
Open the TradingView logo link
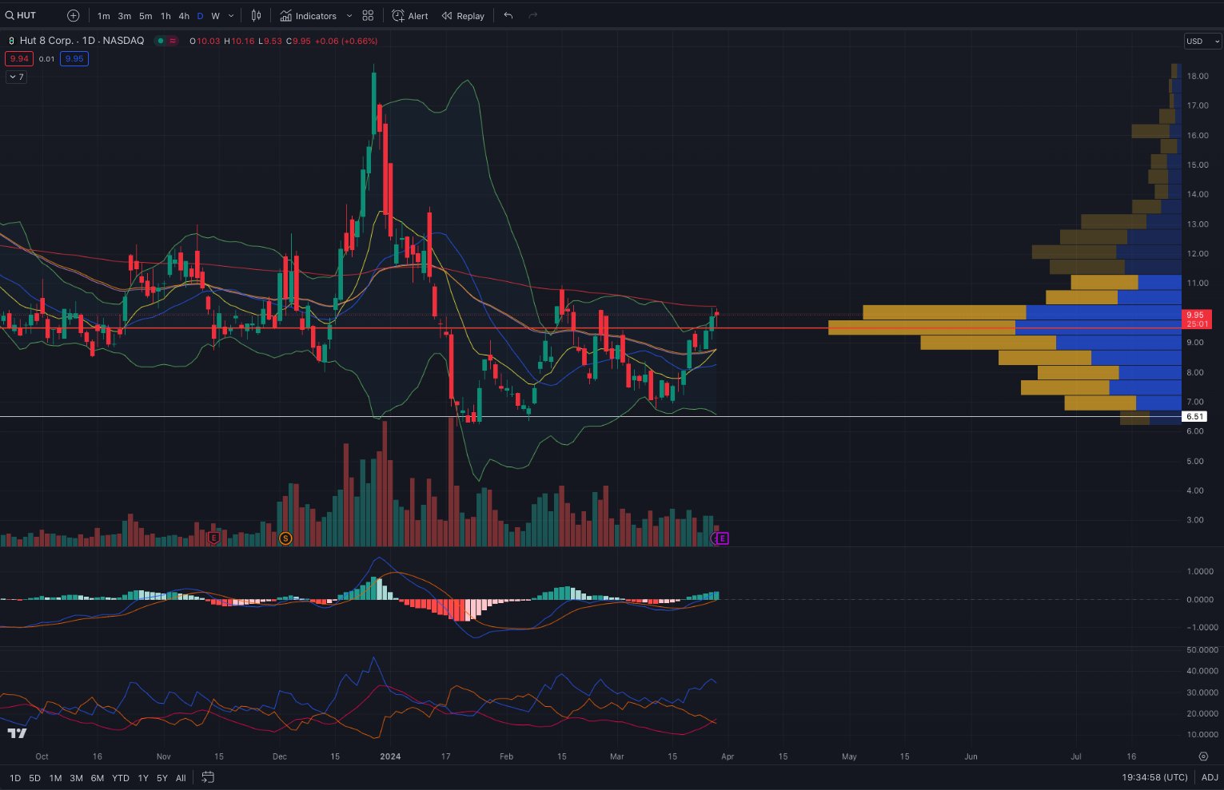17,733
